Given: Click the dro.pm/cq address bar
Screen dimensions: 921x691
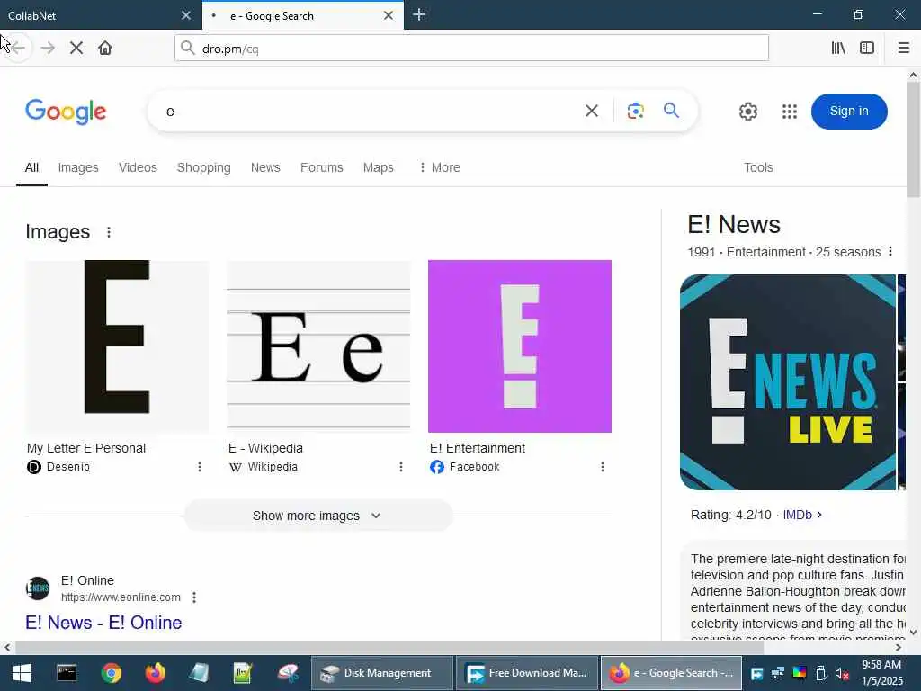Looking at the screenshot, I should [x=471, y=49].
